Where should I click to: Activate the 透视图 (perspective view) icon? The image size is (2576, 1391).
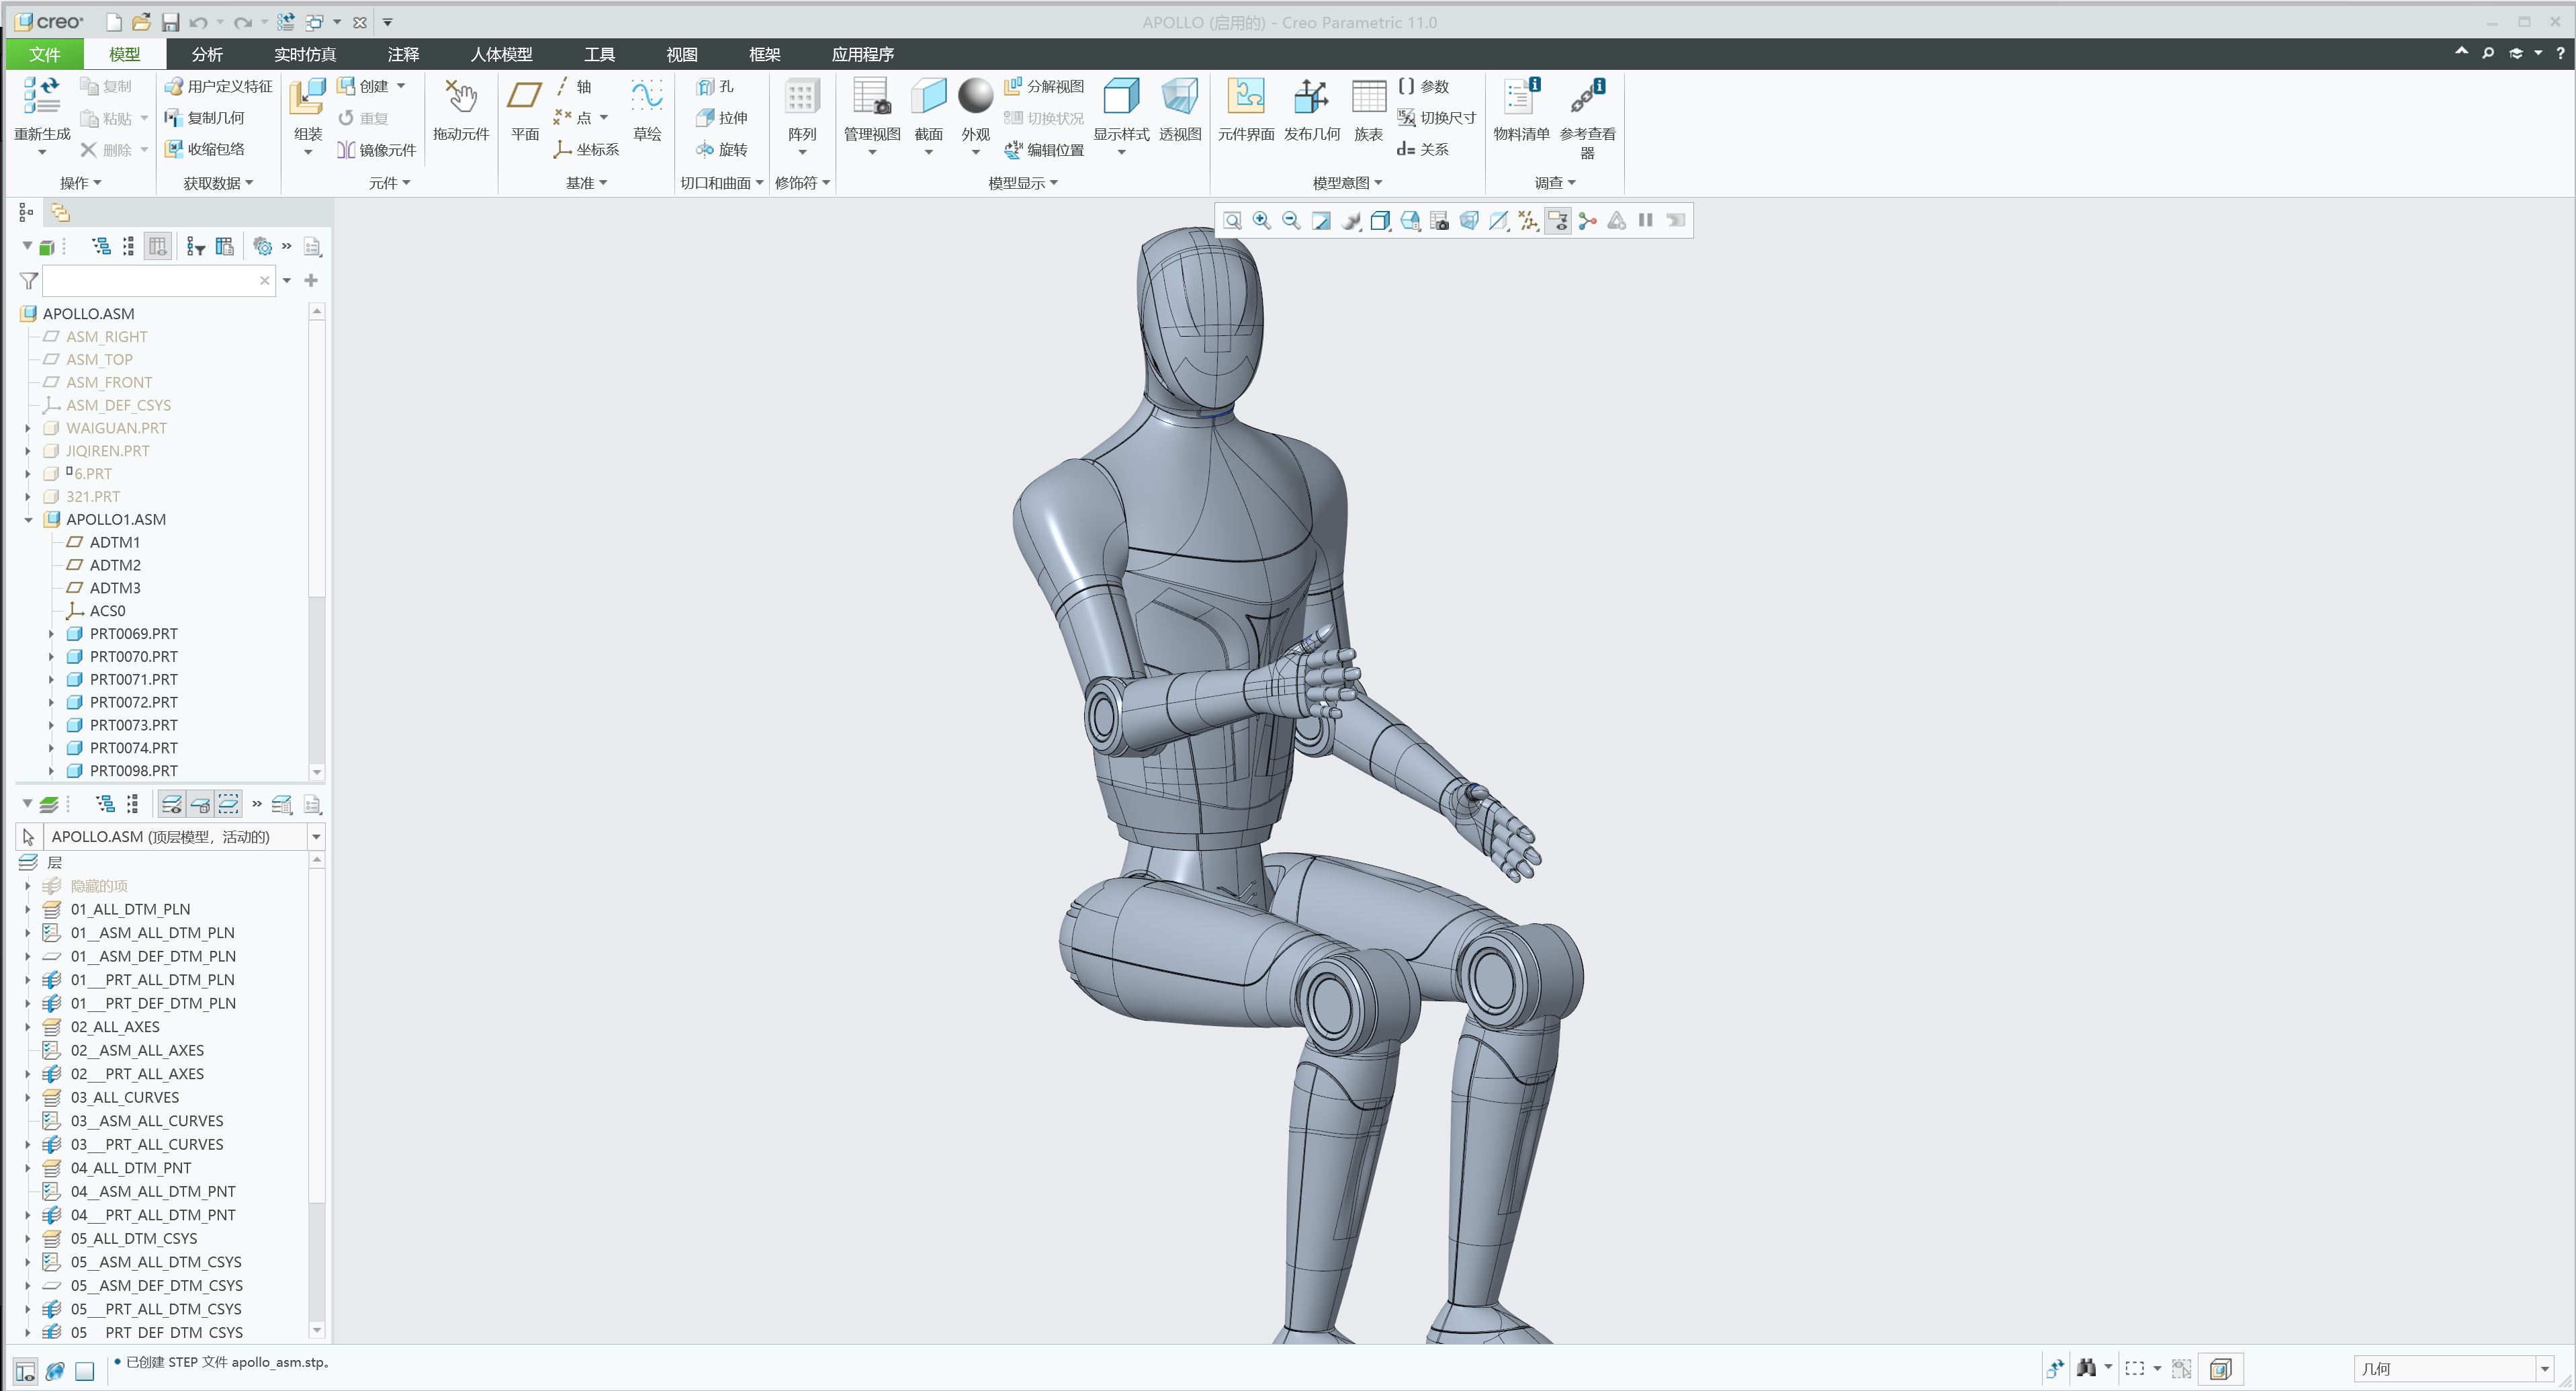click(1180, 110)
